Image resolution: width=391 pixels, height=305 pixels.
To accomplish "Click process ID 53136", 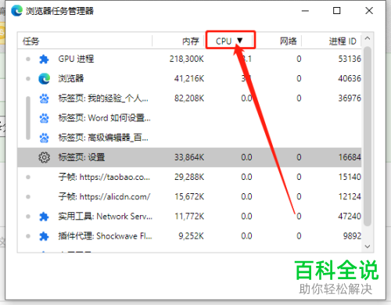I will click(350, 59).
